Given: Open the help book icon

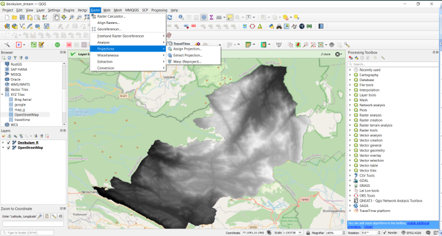Looking at the screenshot, I should coord(321,26).
